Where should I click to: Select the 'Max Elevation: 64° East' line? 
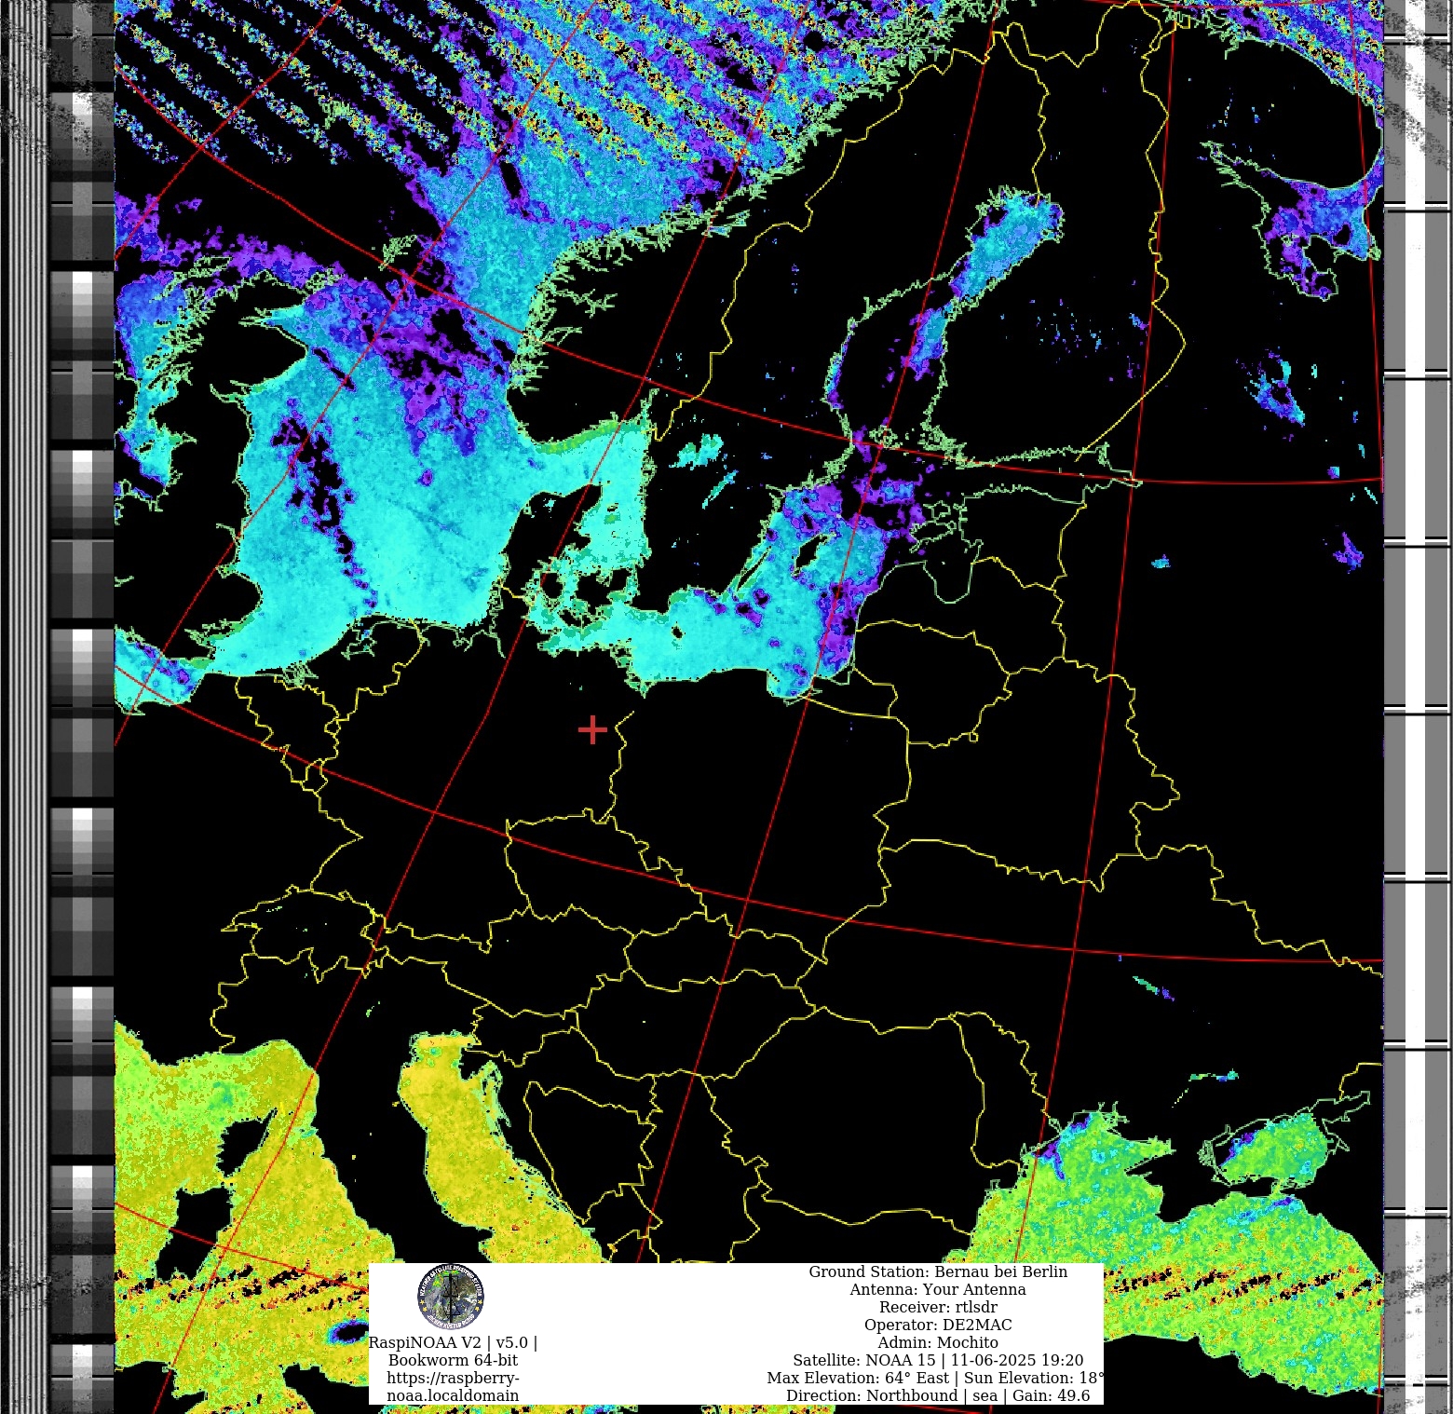pyautogui.click(x=935, y=1378)
